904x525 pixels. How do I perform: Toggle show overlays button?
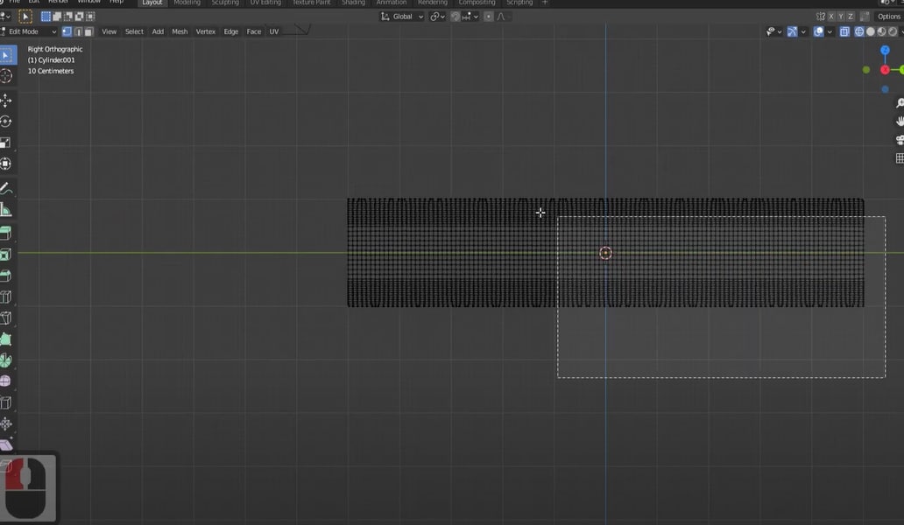point(819,31)
